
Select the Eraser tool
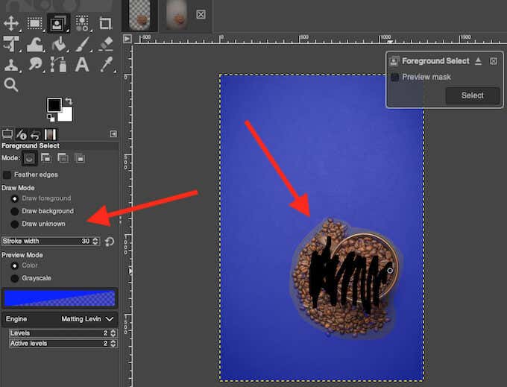105,44
